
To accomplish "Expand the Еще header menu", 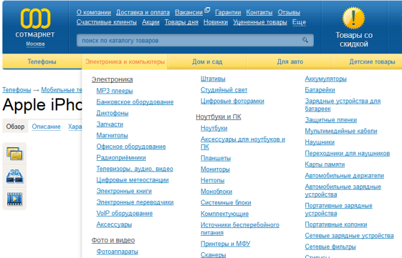I will coord(299,22).
